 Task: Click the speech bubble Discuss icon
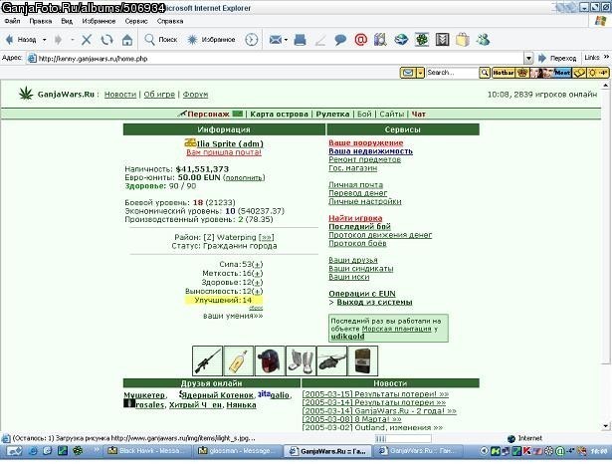340,40
